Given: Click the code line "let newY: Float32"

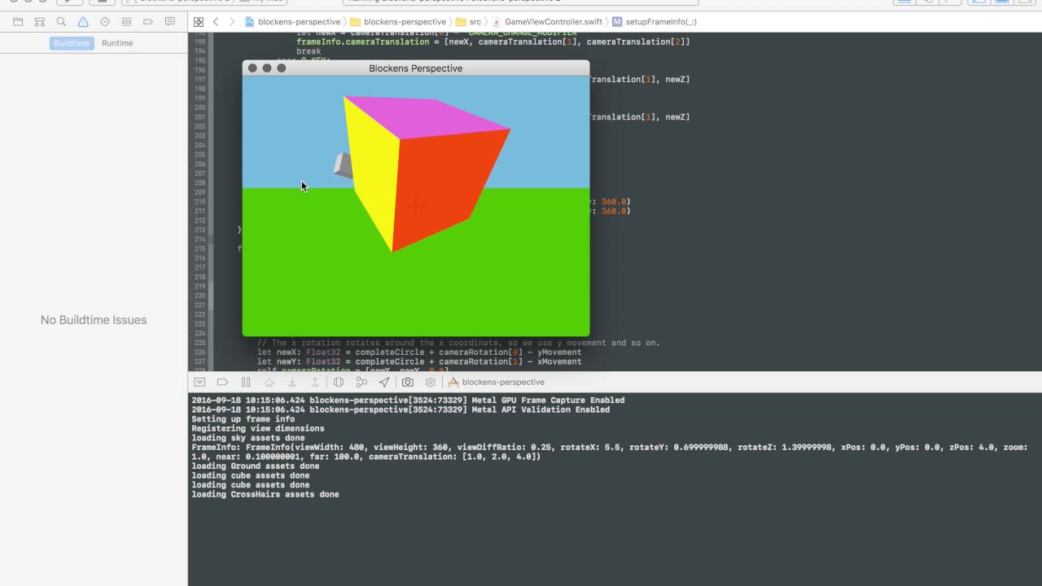Looking at the screenshot, I should pyautogui.click(x=419, y=361).
